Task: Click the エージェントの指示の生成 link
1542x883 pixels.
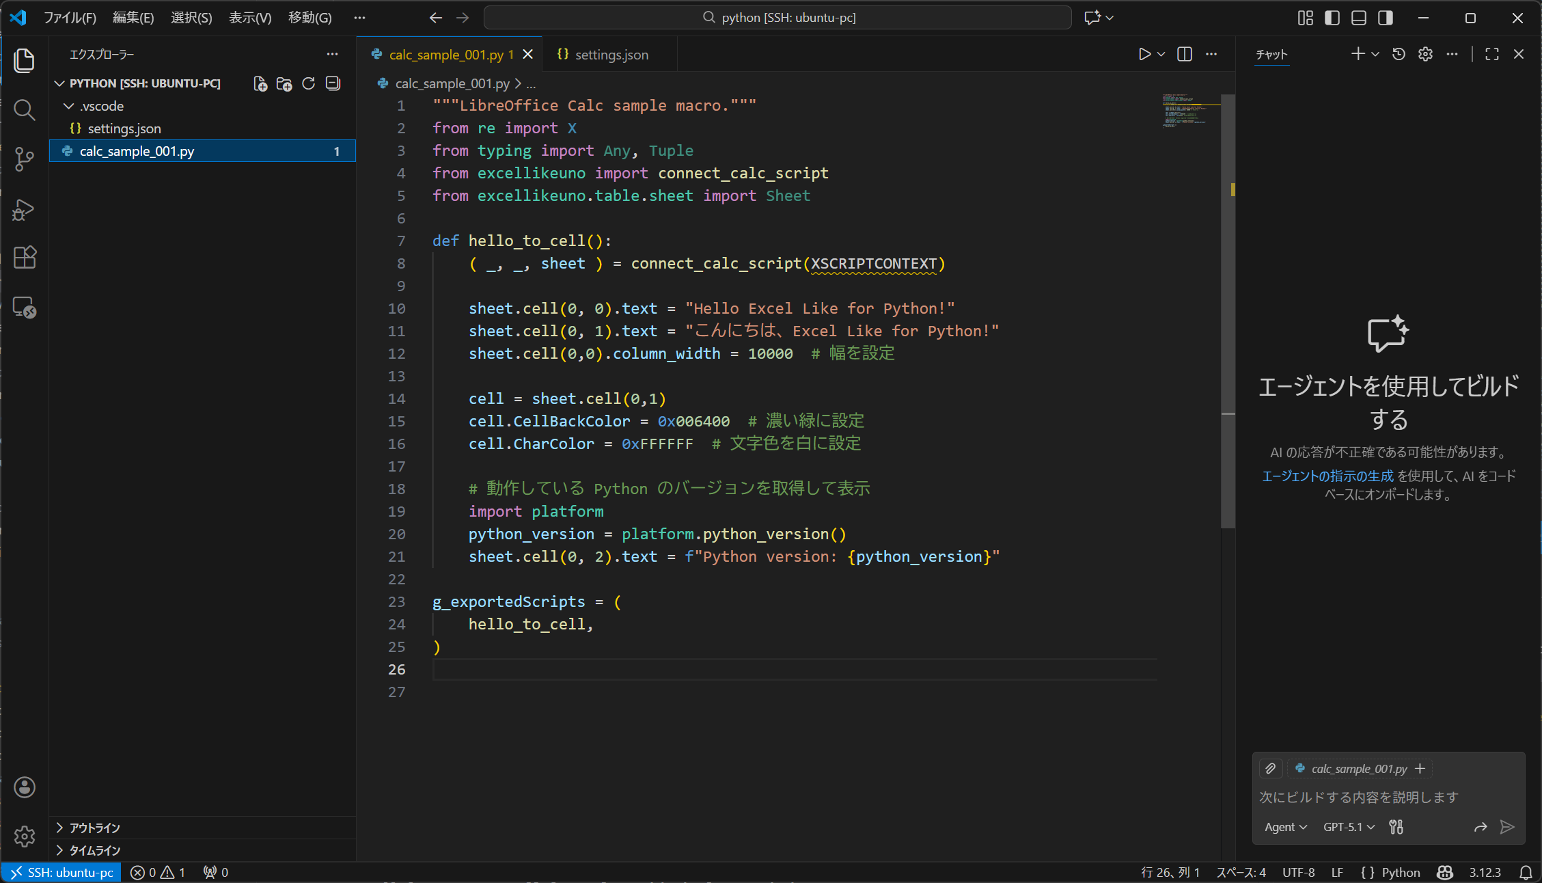Action: (x=1327, y=476)
